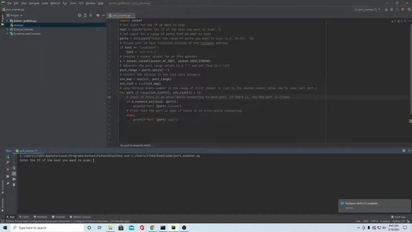Open the Event Log
This screenshot has width=412, height=232.
tap(398, 217)
